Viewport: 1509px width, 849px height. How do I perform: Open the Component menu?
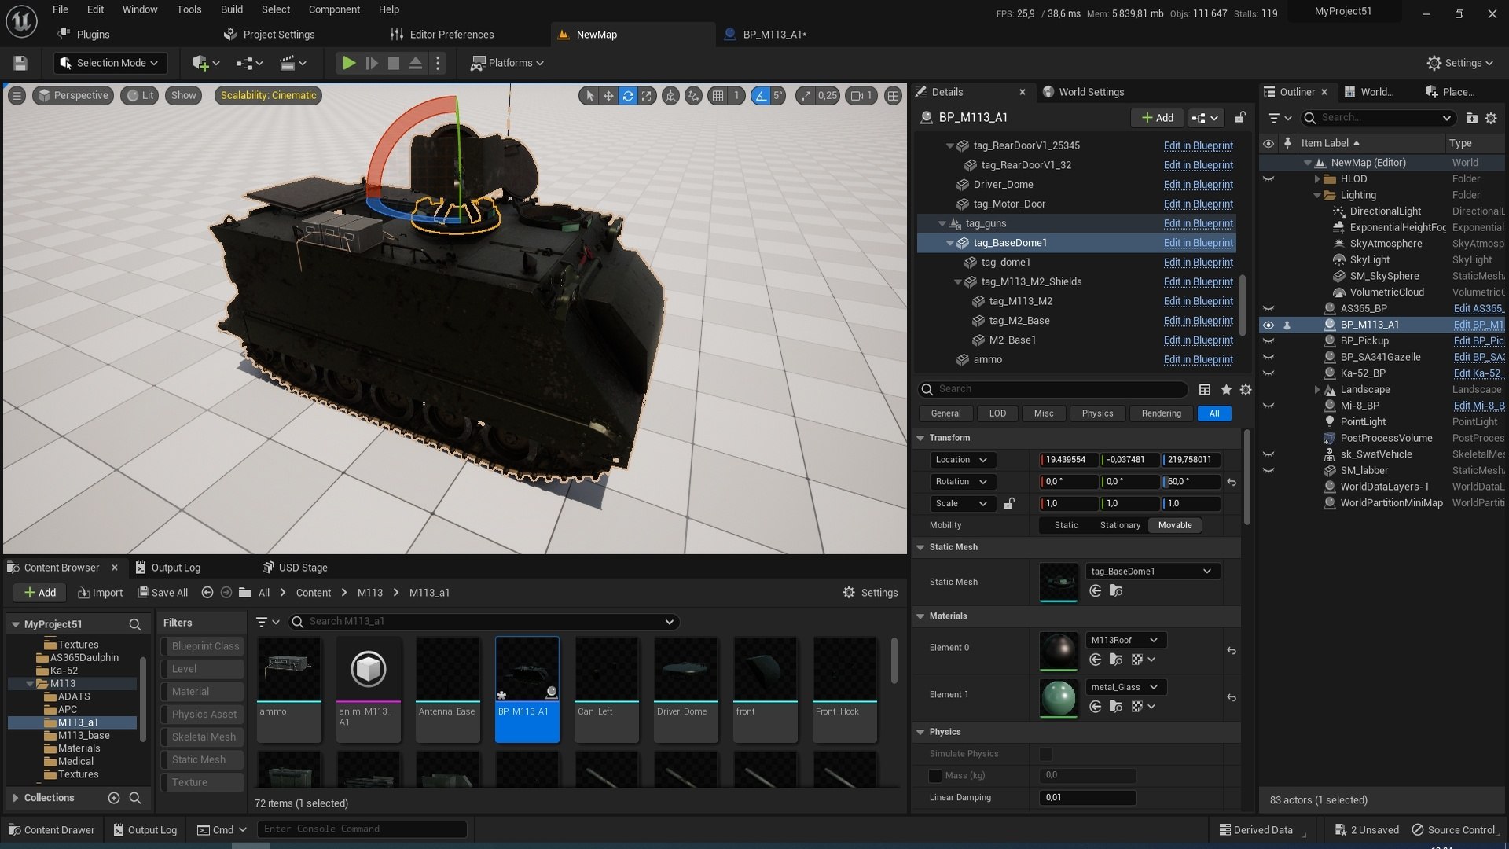tap(334, 9)
